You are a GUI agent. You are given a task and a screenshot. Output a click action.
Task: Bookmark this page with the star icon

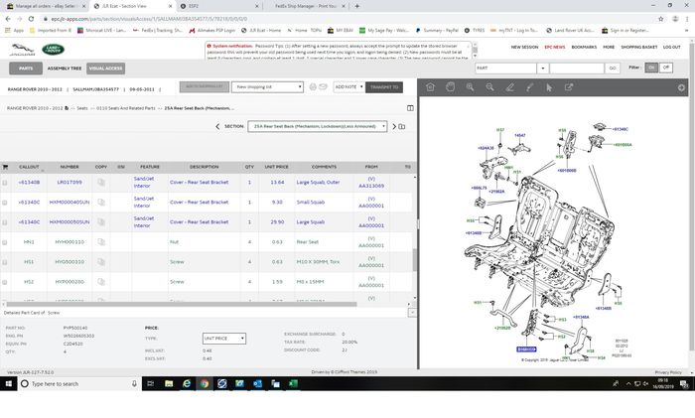[x=660, y=19]
